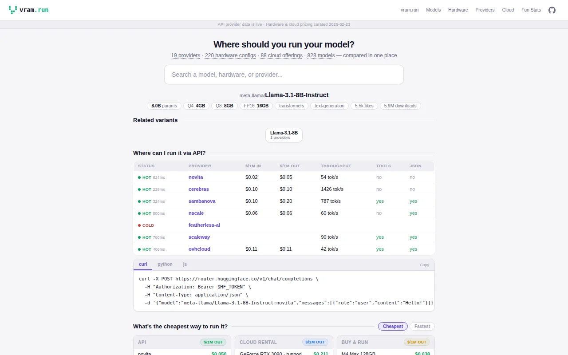Open the 828 models link

click(321, 55)
